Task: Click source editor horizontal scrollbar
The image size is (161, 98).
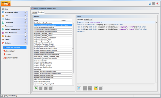Action: [116, 84]
